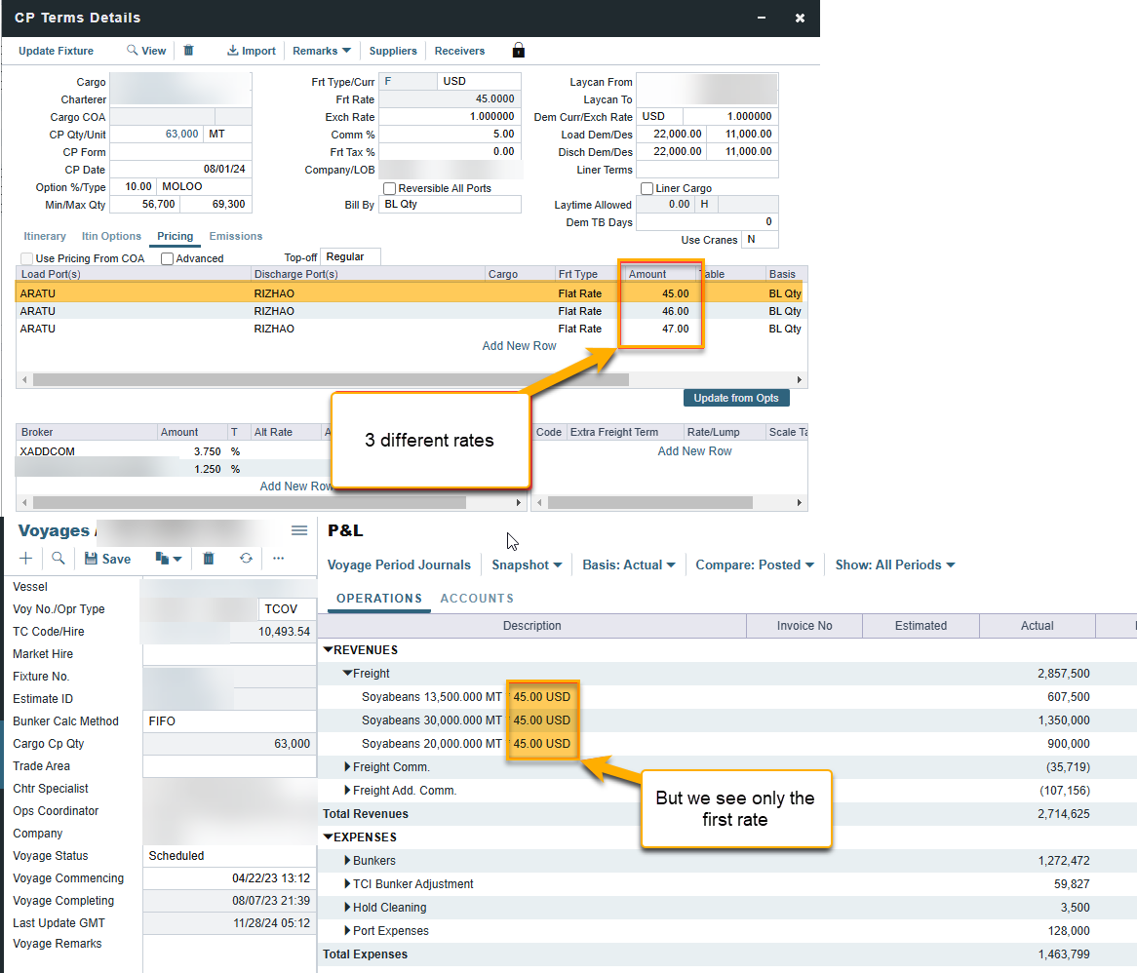
Task: Delete the voyage with the Voyages trash icon
Action: 209,559
